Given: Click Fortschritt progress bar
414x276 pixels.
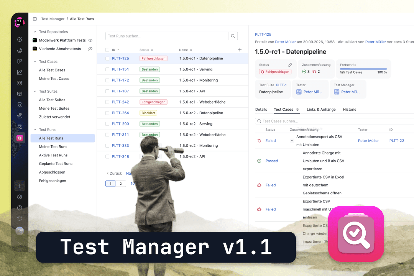Looking at the screenshot, I should (x=363, y=69).
